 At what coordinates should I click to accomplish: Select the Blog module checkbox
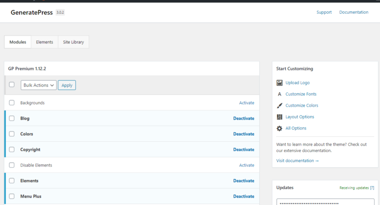[12, 119]
